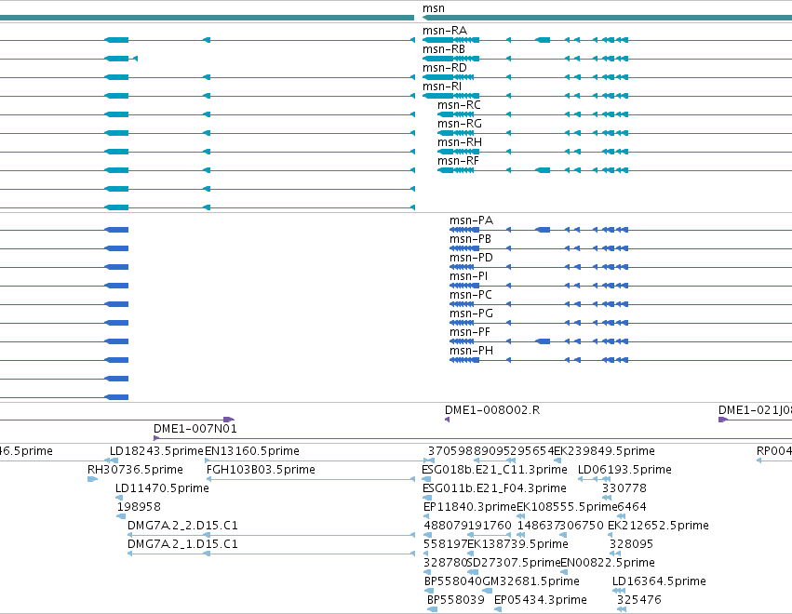This screenshot has height=614, width=792.
Task: Open the msn-RD transcript
Action: (445, 68)
